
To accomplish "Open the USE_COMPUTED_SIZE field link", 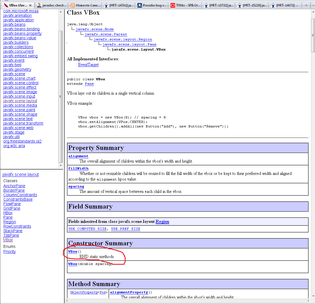I will coord(87,229).
